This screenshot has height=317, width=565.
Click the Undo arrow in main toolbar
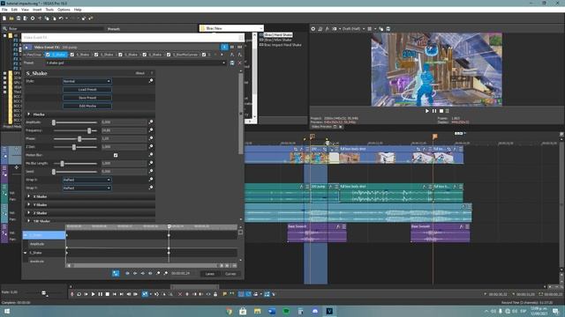pos(61,18)
